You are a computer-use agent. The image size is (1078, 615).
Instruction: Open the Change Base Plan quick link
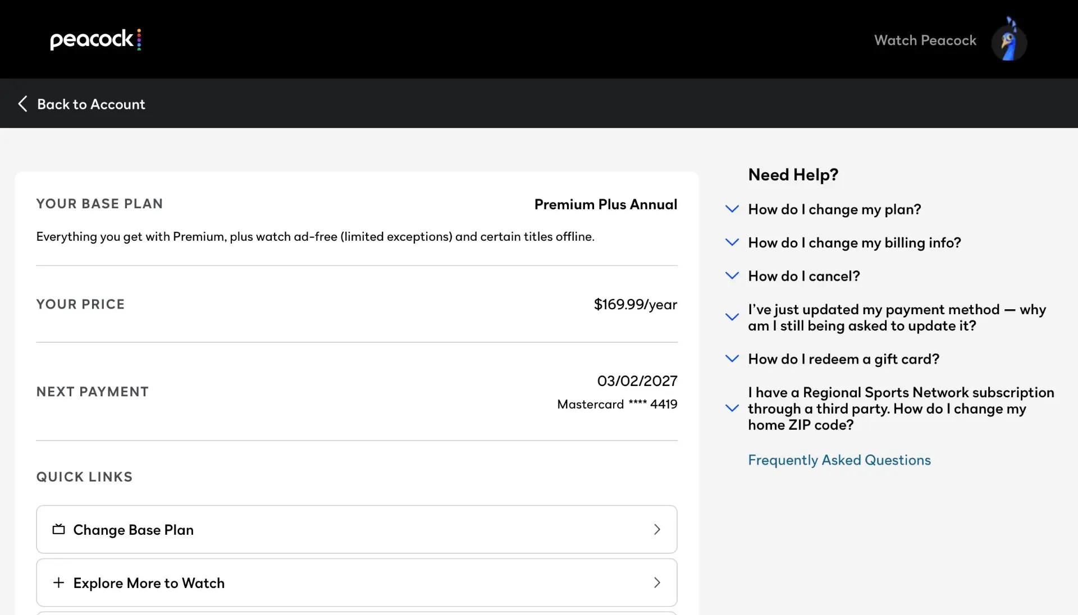(357, 529)
